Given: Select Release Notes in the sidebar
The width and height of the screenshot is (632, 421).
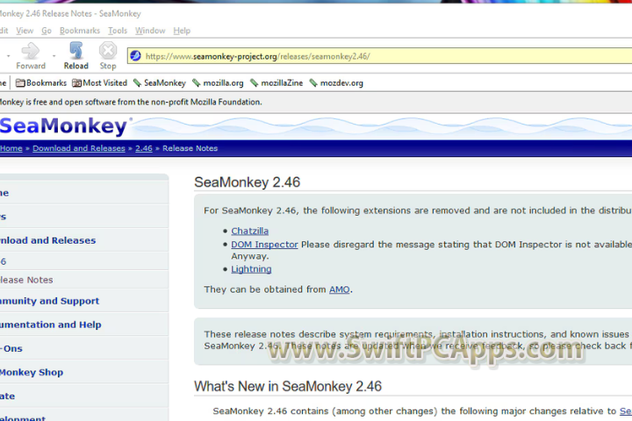Looking at the screenshot, I should pyautogui.click(x=26, y=280).
